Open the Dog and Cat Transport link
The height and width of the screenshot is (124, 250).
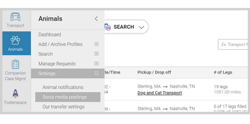click(160, 93)
